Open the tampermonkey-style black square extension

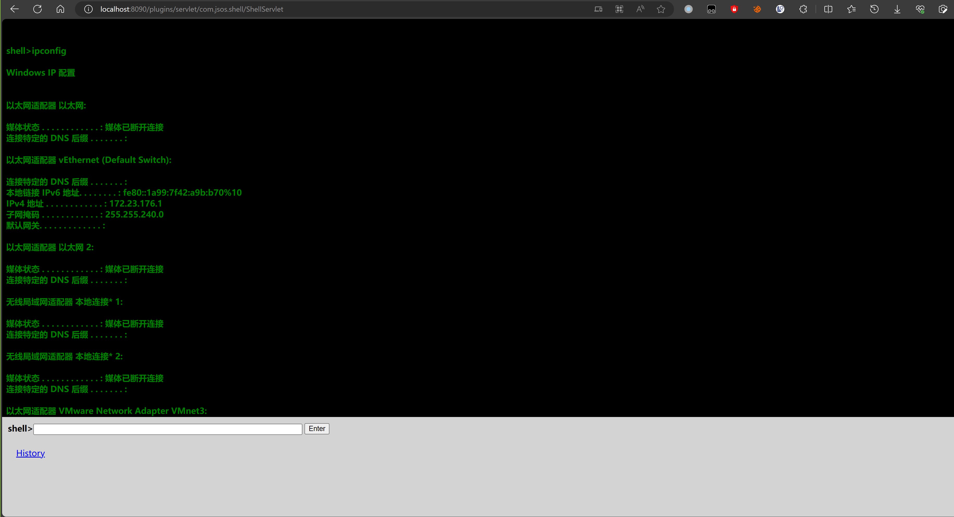pyautogui.click(x=711, y=9)
